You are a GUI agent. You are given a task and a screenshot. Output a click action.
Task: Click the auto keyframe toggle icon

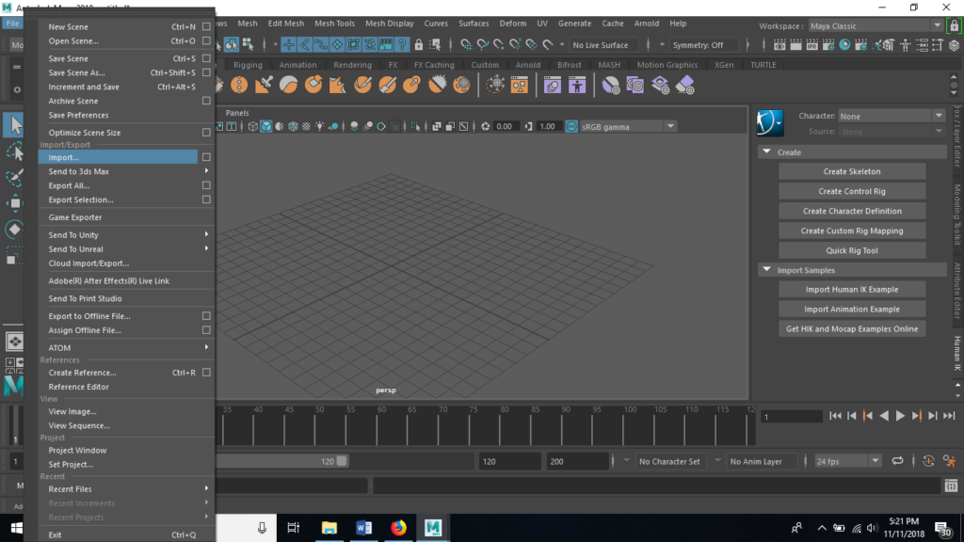(x=928, y=461)
